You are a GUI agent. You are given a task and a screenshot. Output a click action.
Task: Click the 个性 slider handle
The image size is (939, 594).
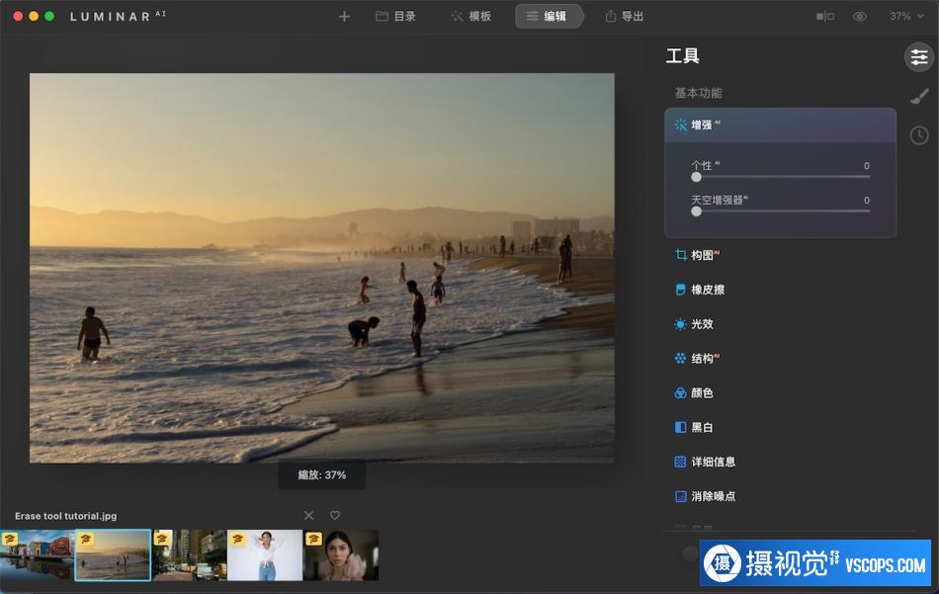(x=697, y=177)
